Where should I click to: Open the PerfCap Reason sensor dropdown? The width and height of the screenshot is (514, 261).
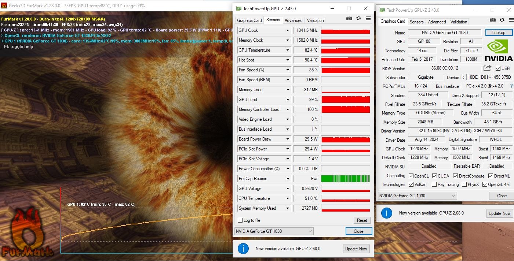click(x=288, y=179)
